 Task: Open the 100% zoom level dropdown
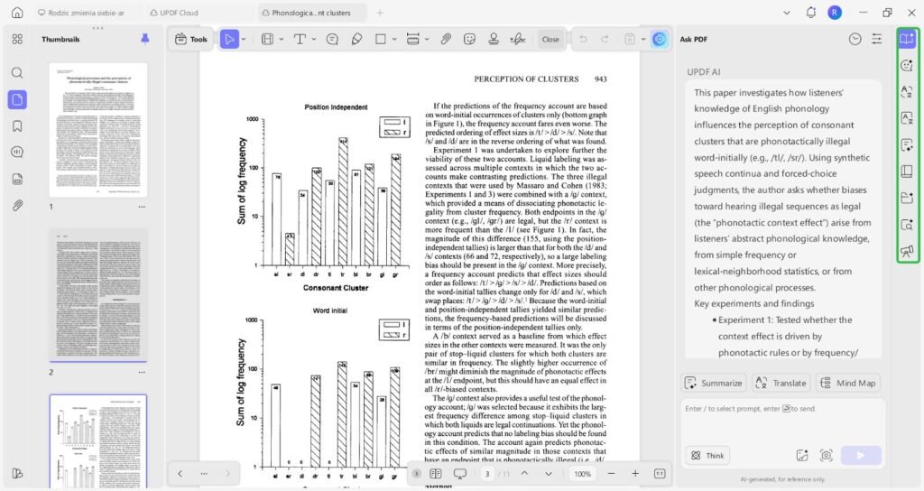click(583, 474)
